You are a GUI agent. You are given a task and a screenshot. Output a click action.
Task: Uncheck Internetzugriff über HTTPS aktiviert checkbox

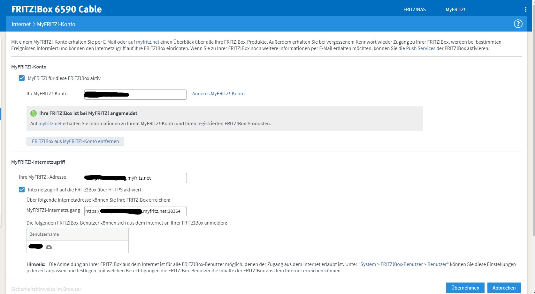[22, 190]
